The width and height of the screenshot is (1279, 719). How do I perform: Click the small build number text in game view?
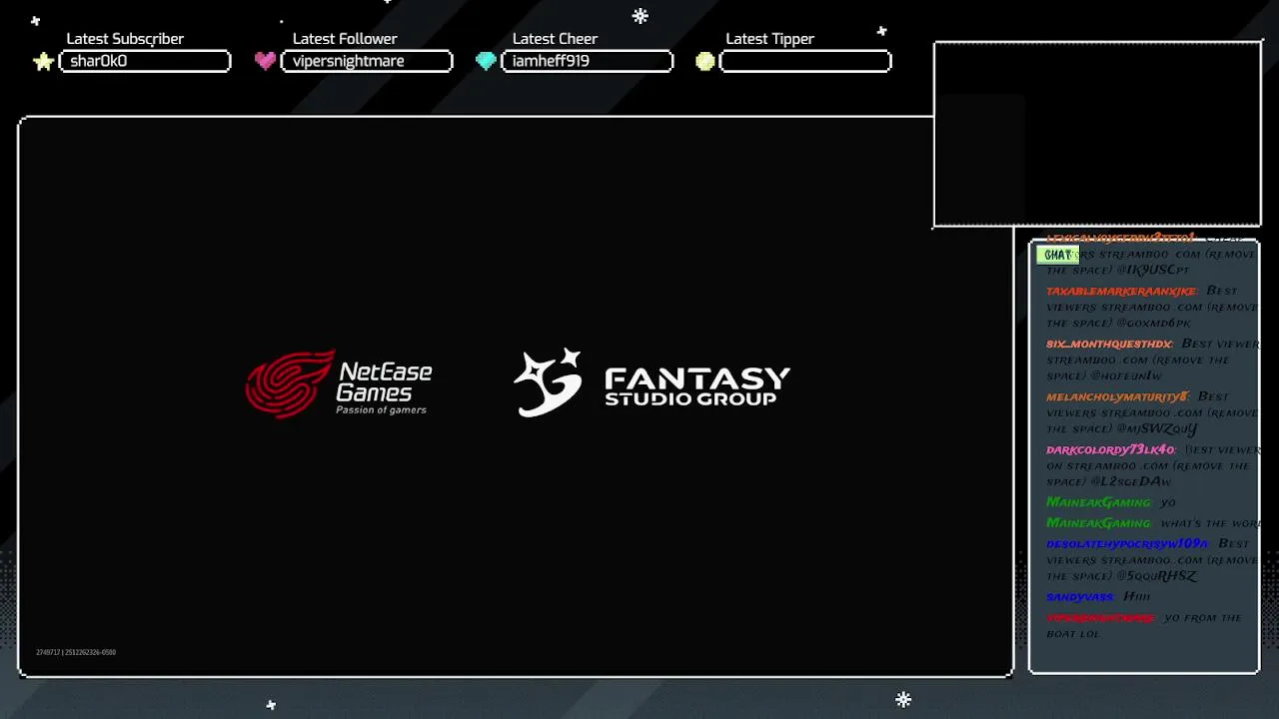click(76, 653)
